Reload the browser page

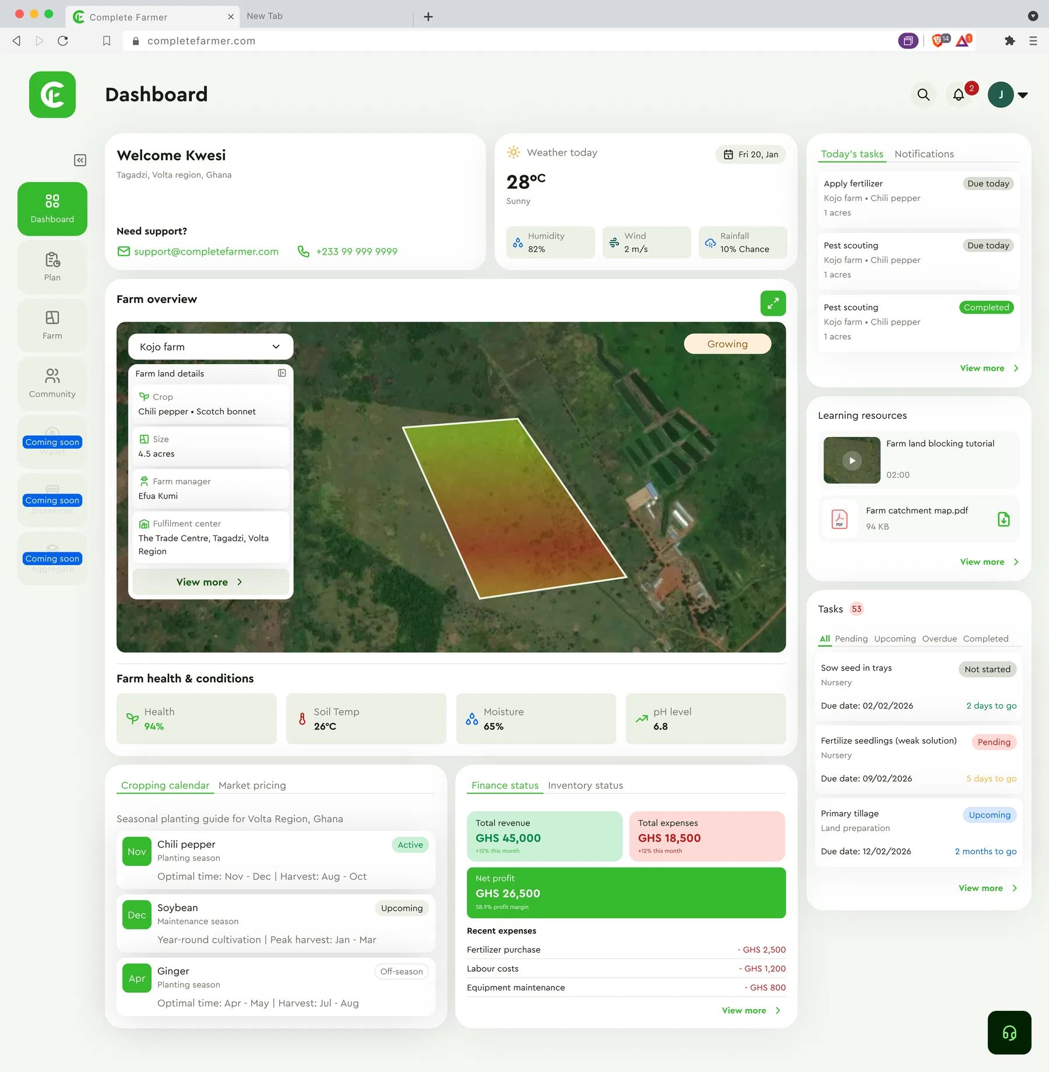[63, 41]
